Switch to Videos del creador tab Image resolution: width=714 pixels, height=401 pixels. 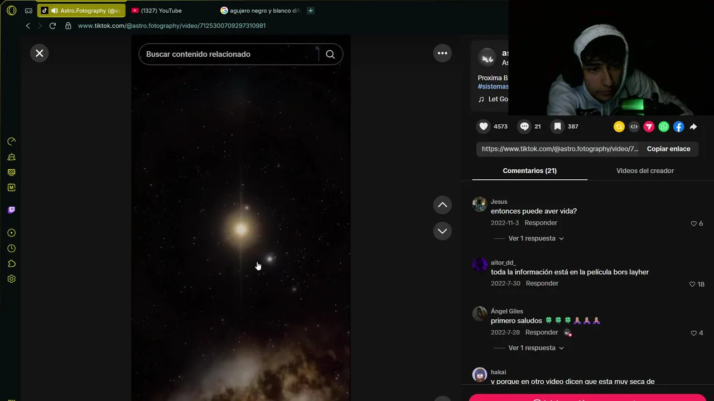[x=645, y=170]
